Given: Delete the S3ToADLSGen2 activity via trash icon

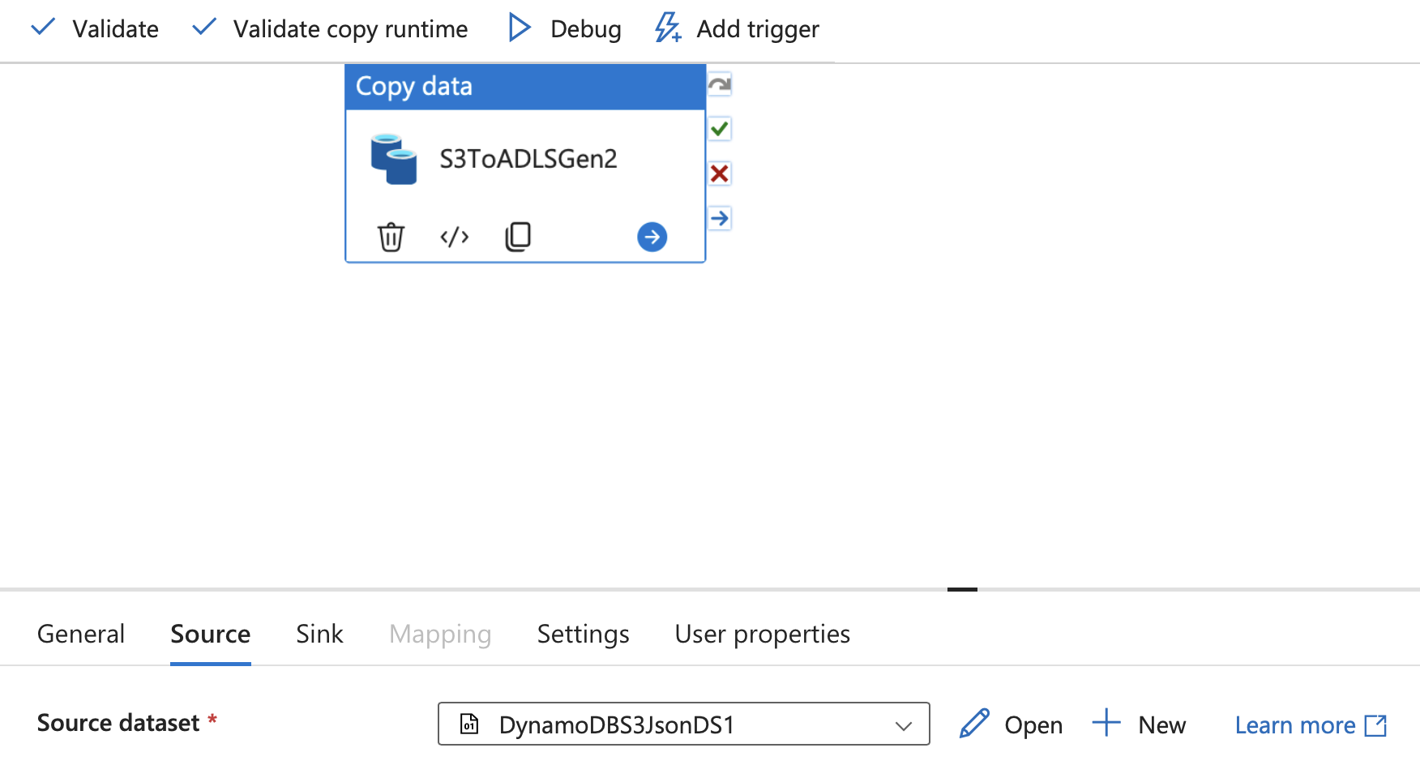Looking at the screenshot, I should click(x=391, y=237).
